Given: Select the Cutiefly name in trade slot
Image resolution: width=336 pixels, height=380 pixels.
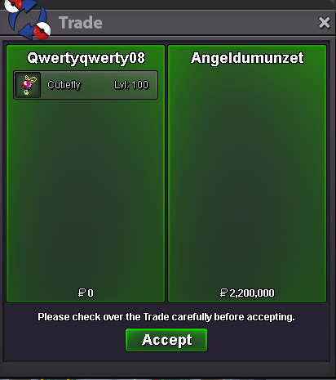Looking at the screenshot, I should pos(64,85).
